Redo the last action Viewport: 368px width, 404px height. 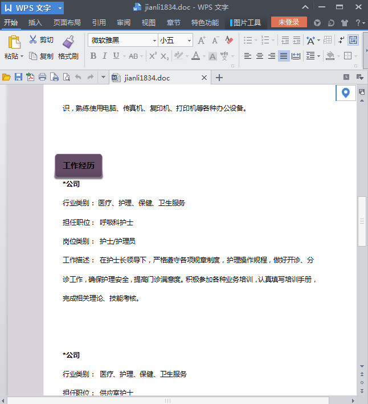tap(90, 77)
